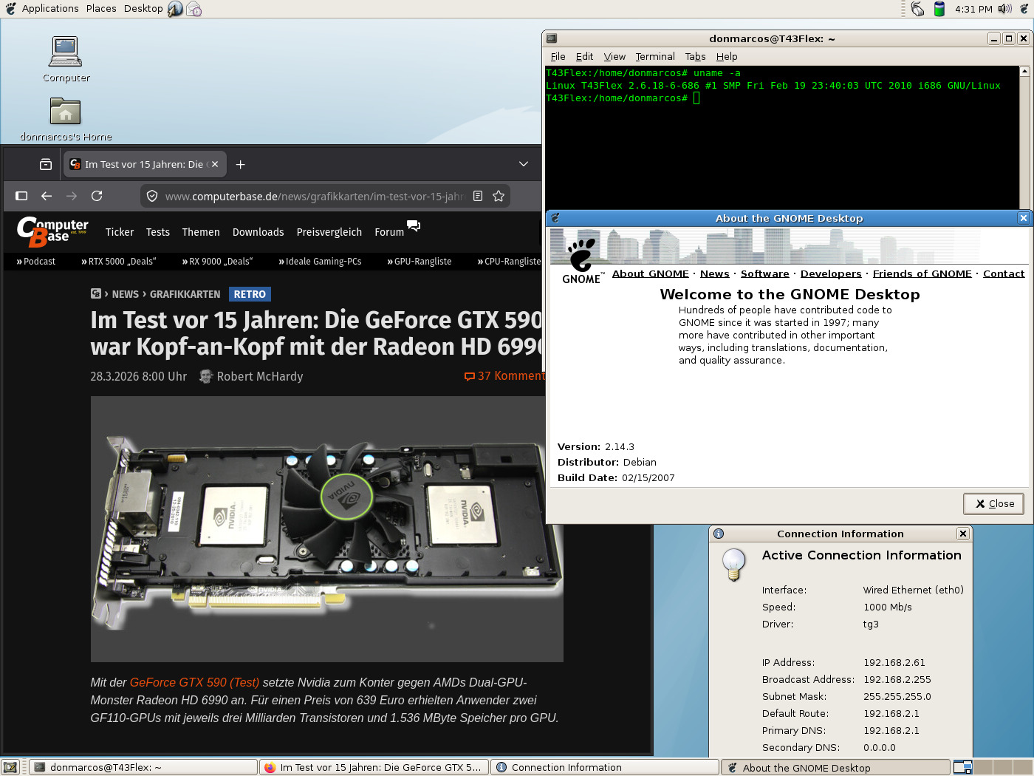The image size is (1034, 776).
Task: Bookmark this page with the star
Action: pos(499,196)
